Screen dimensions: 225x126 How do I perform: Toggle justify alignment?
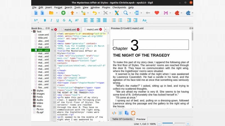[x=105, y=20]
